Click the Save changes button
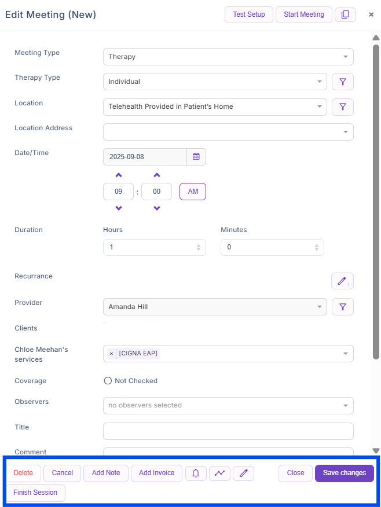Viewport: 381px width, 507px height. [344, 473]
